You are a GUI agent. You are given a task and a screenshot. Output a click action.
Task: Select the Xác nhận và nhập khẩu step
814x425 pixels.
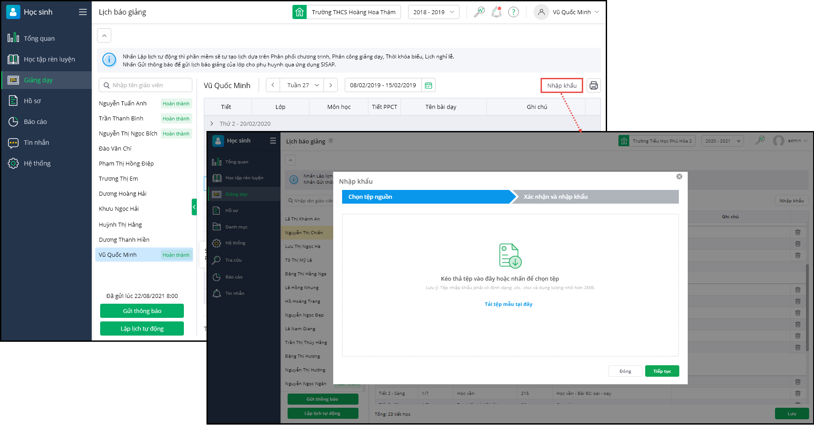tap(595, 197)
